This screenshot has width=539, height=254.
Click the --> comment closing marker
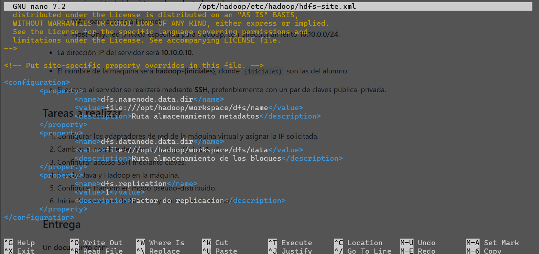point(11,48)
